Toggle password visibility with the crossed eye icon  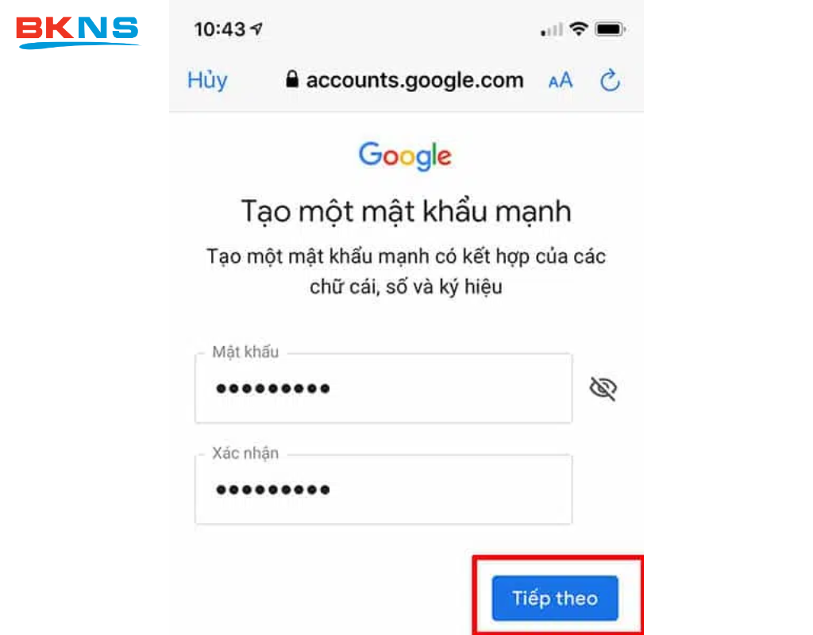(603, 388)
